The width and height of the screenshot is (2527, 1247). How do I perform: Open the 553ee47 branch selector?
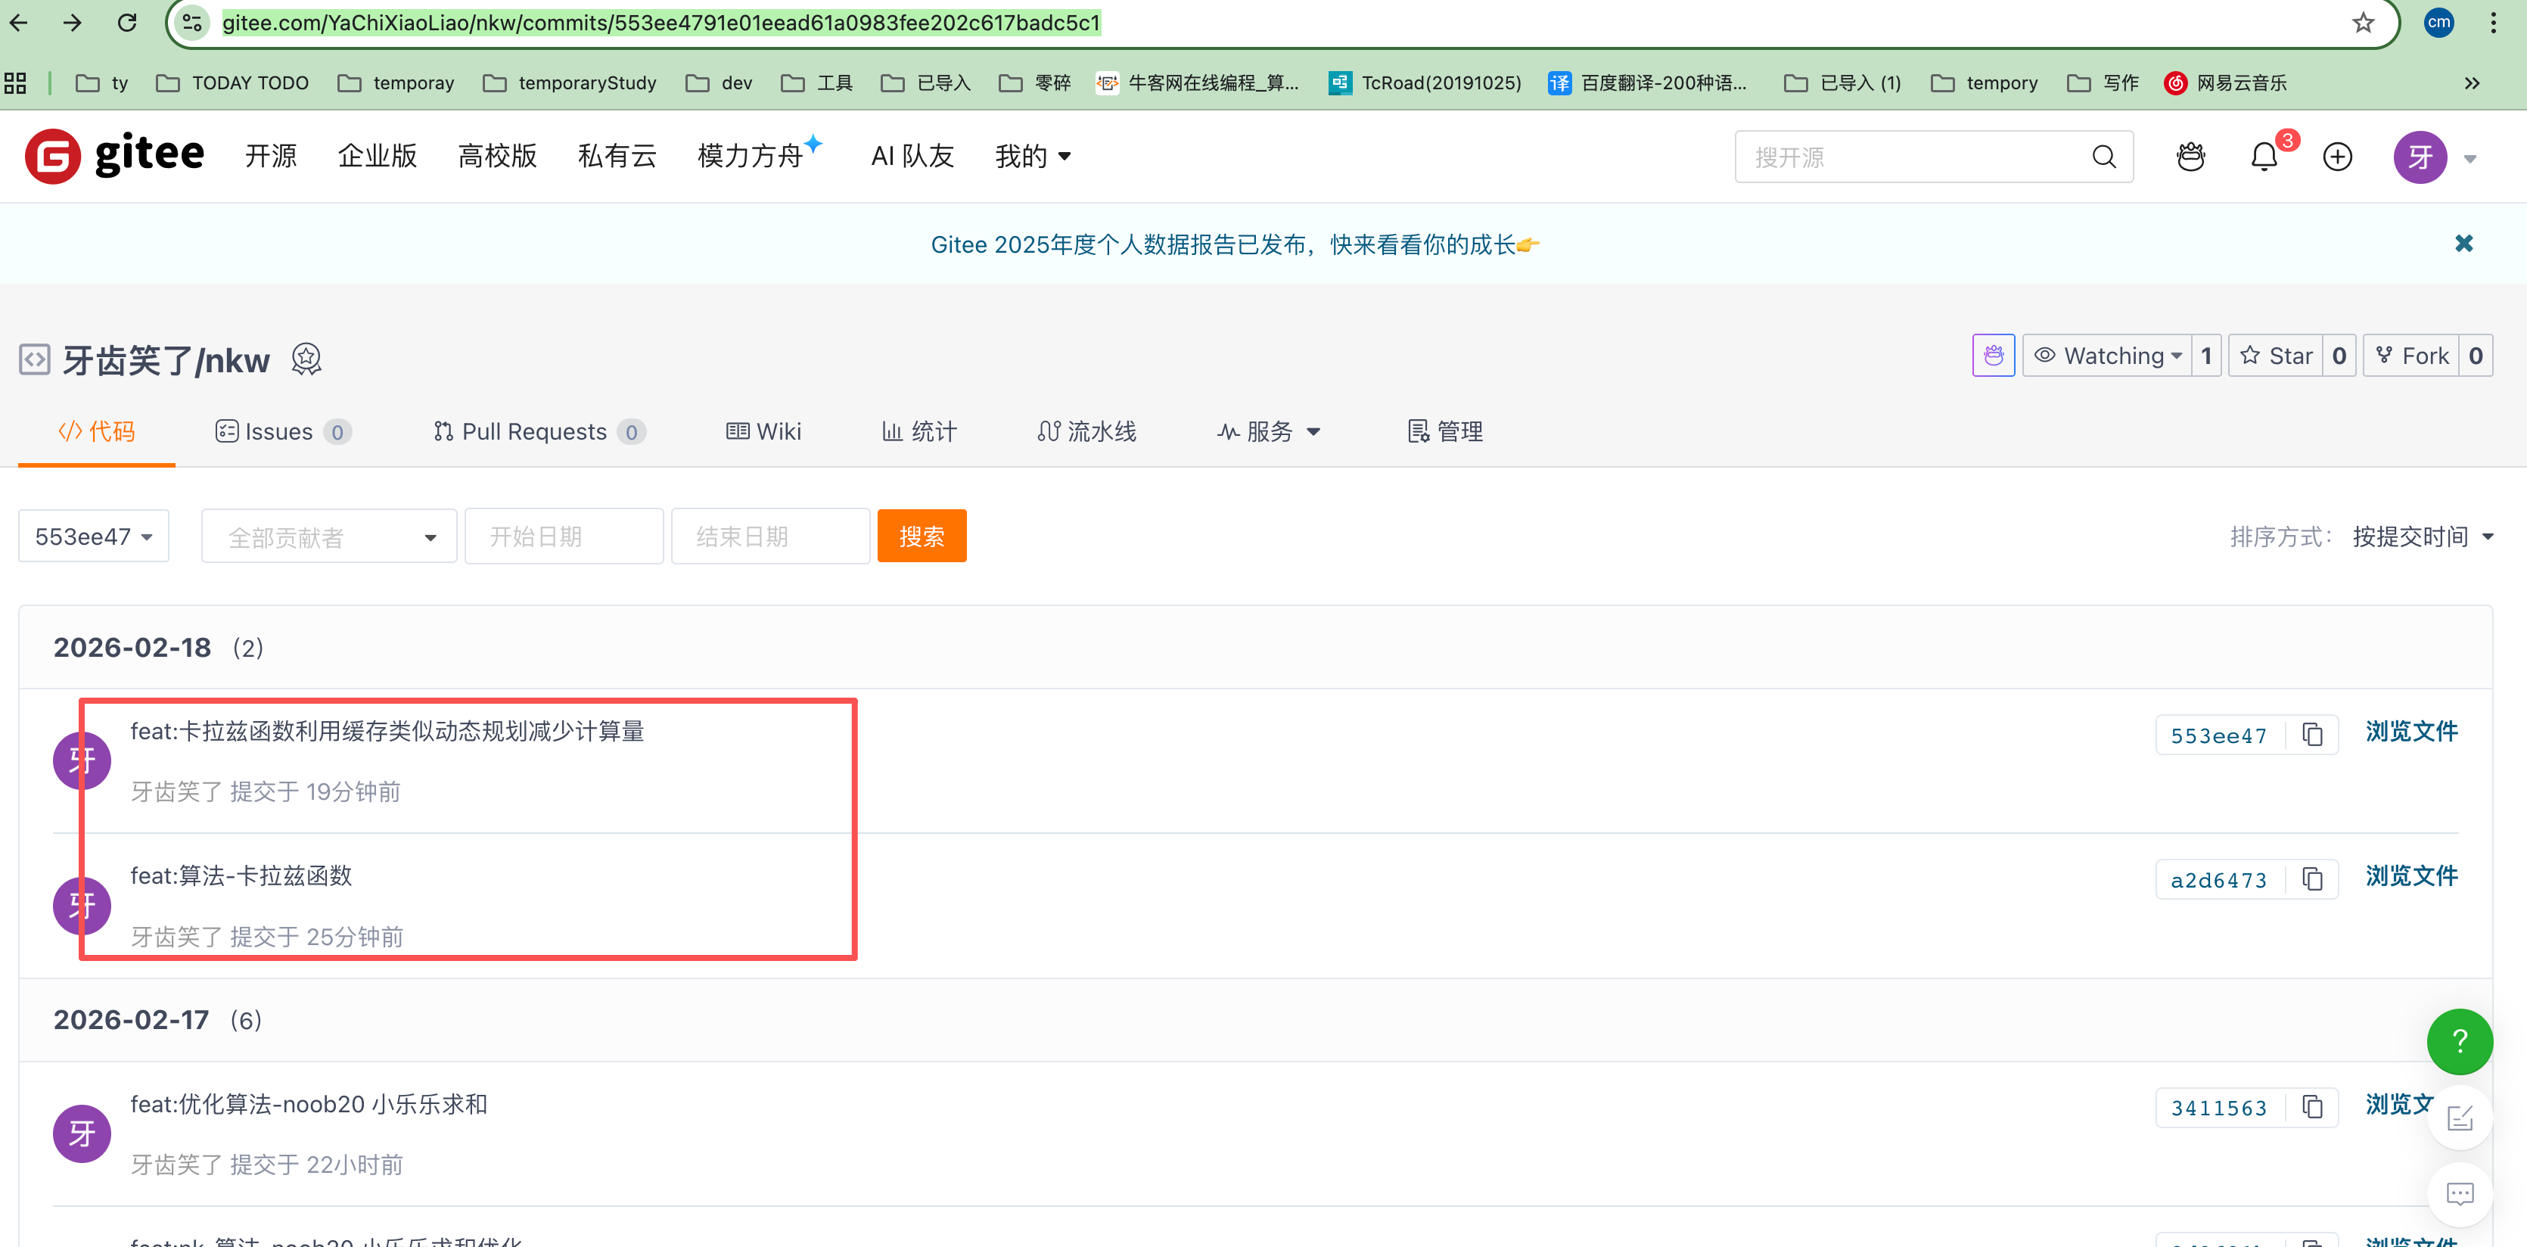point(93,536)
